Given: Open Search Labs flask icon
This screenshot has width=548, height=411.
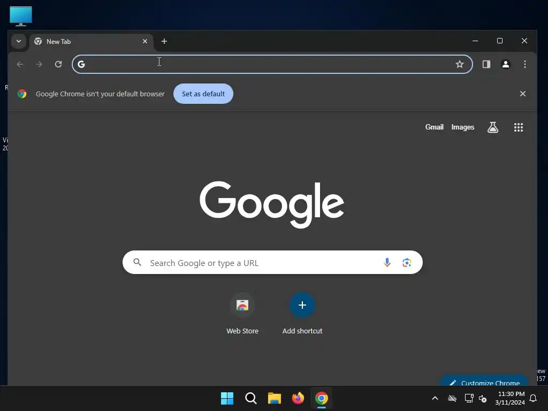Looking at the screenshot, I should coord(493,127).
